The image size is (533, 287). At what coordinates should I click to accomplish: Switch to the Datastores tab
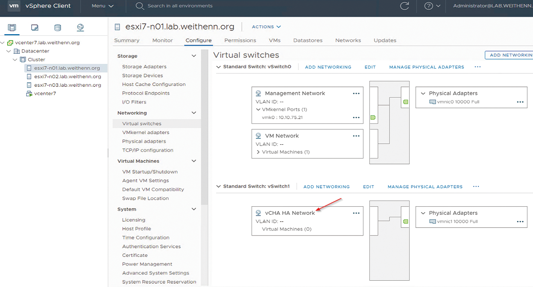308,40
